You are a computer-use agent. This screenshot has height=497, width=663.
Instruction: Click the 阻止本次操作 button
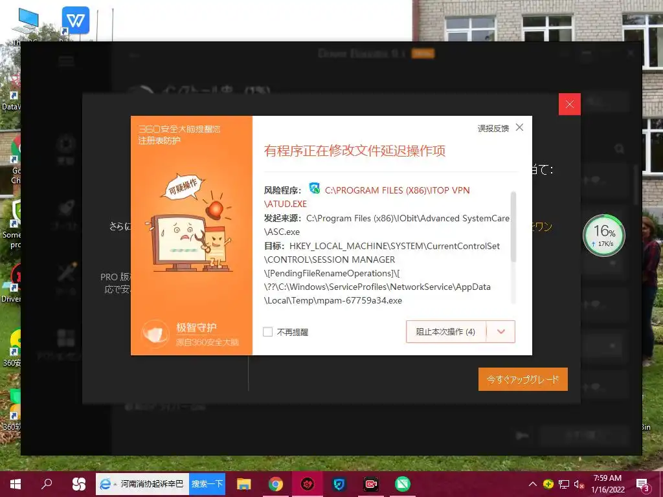click(x=445, y=332)
